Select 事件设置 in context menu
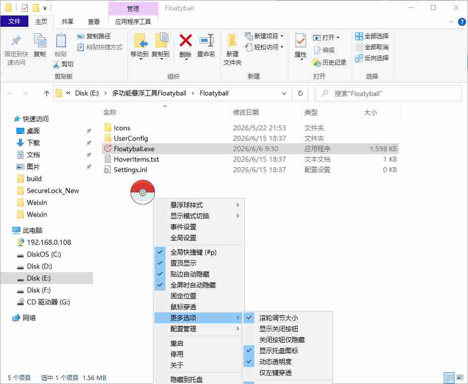This screenshot has height=384, width=468. [199, 227]
